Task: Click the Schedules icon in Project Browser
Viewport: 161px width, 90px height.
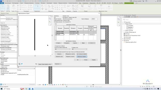Action: click(x=125, y=35)
